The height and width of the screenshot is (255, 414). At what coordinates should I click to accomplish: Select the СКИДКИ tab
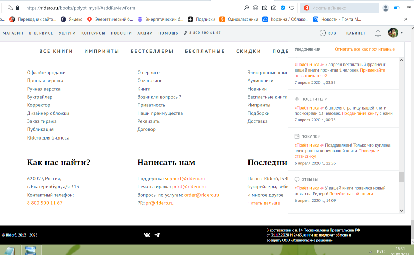(x=249, y=51)
